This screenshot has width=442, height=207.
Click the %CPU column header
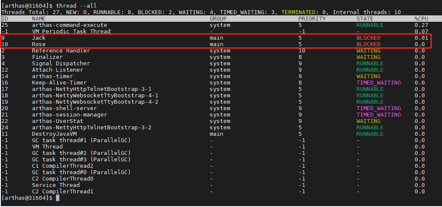tap(422, 19)
